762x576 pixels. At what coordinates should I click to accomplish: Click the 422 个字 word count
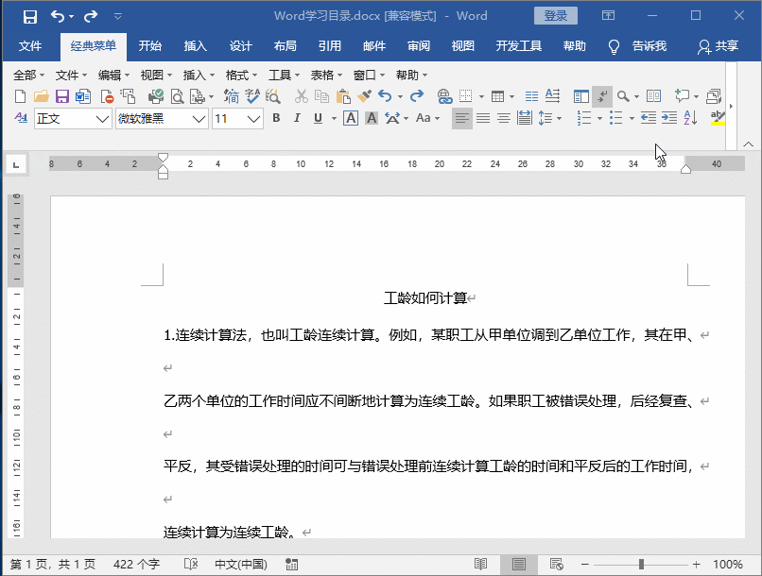tap(136, 565)
